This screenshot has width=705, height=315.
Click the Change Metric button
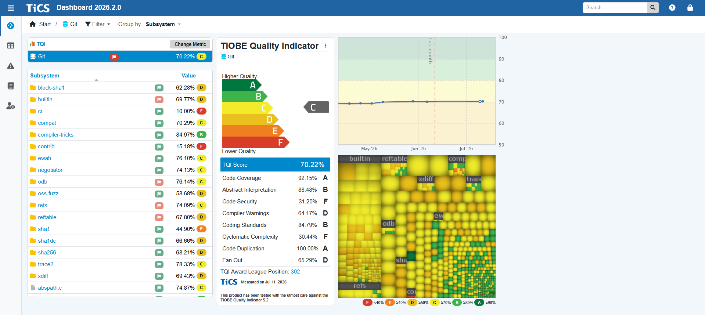coord(190,44)
